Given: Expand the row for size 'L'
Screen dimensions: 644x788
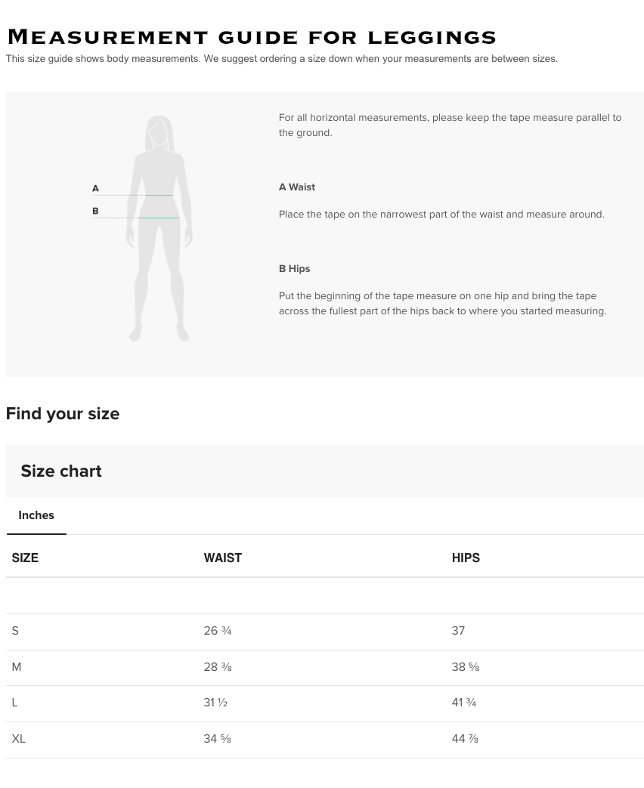Looking at the screenshot, I should (x=14, y=703).
